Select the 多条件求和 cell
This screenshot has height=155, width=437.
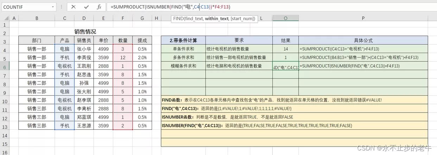tap(183, 58)
